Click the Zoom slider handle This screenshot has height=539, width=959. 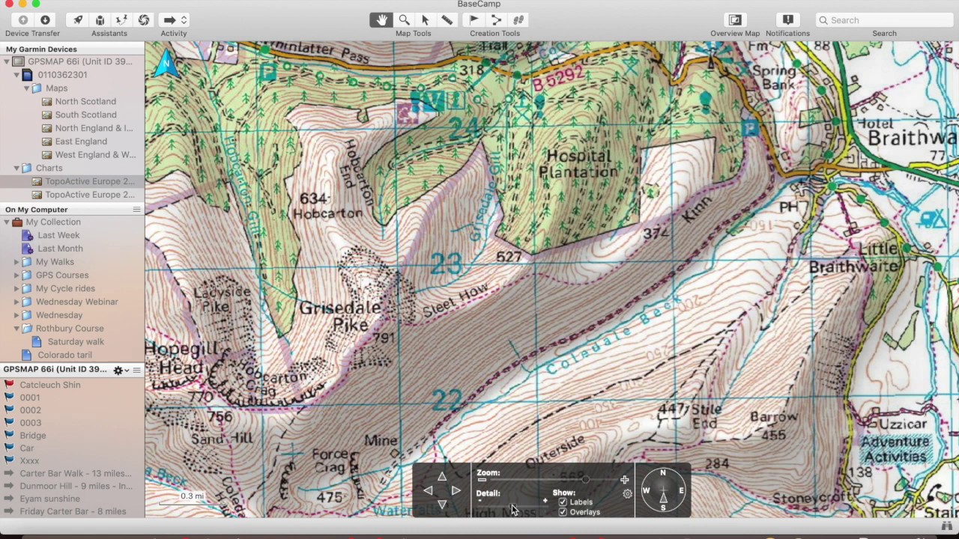pos(585,480)
